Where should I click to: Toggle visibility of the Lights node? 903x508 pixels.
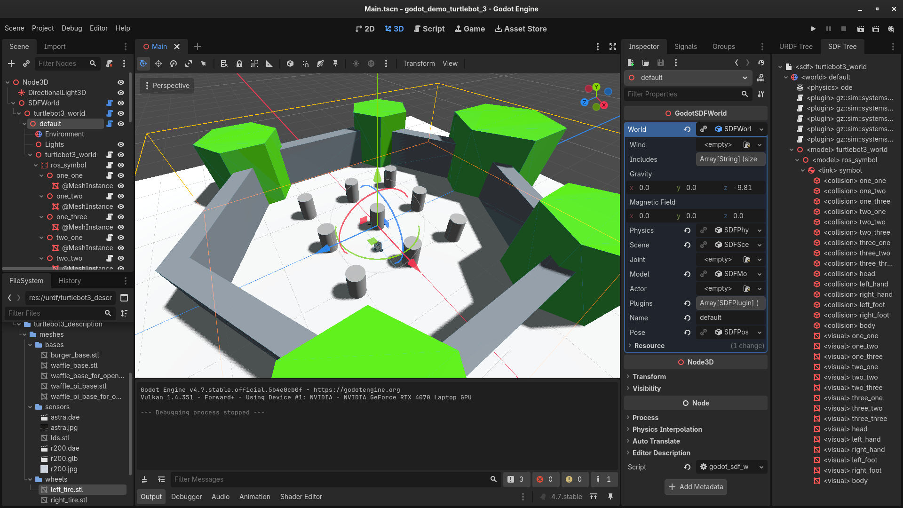click(121, 144)
